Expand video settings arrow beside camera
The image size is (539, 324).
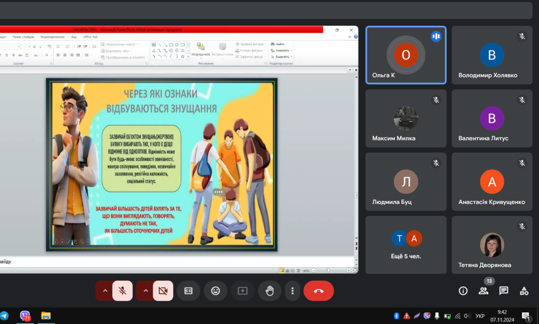145,290
